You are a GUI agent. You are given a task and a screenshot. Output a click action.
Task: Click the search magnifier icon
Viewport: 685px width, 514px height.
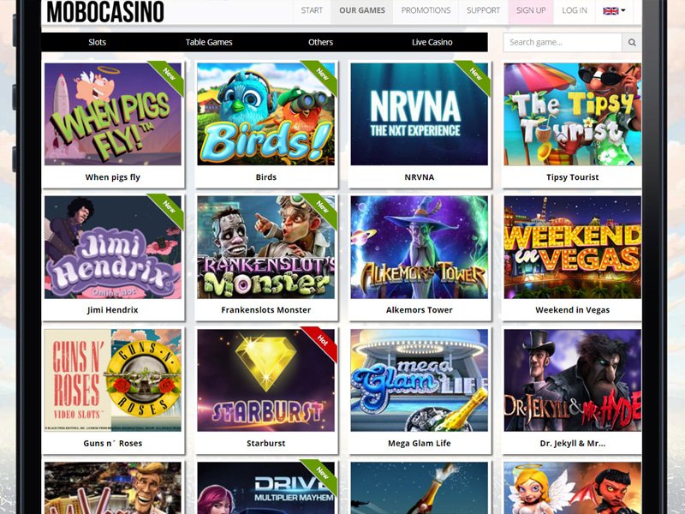pos(632,42)
